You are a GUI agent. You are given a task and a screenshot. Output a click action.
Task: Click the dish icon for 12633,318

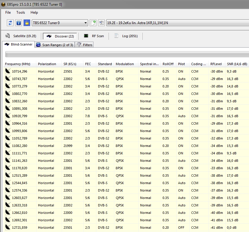[x=8, y=205]
